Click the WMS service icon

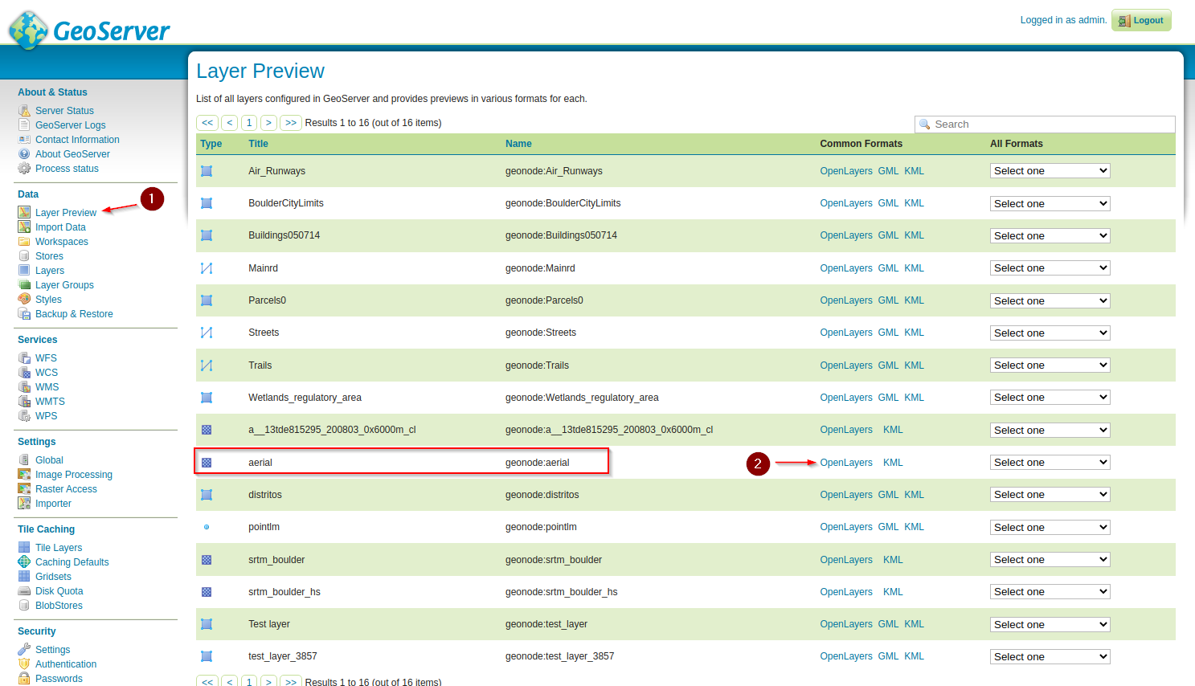[x=24, y=387]
